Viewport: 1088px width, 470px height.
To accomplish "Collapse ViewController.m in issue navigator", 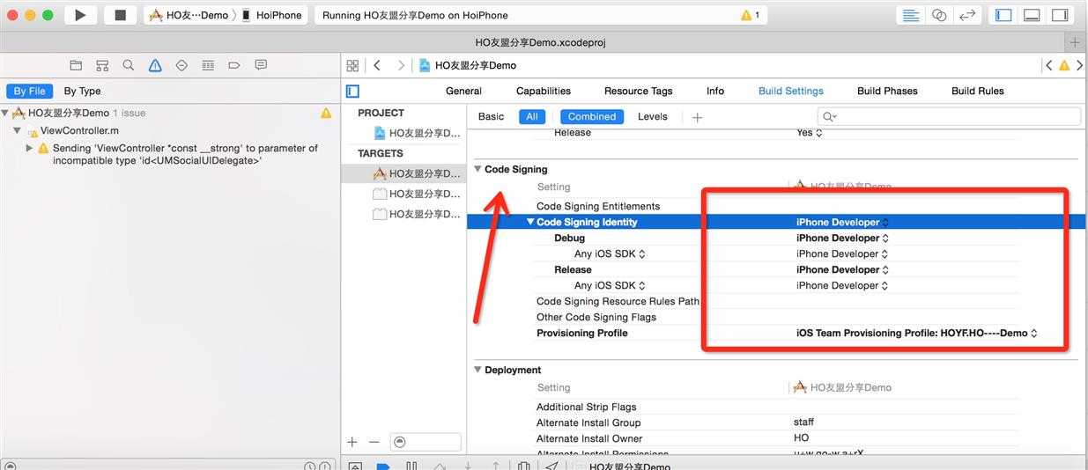I will click(18, 130).
